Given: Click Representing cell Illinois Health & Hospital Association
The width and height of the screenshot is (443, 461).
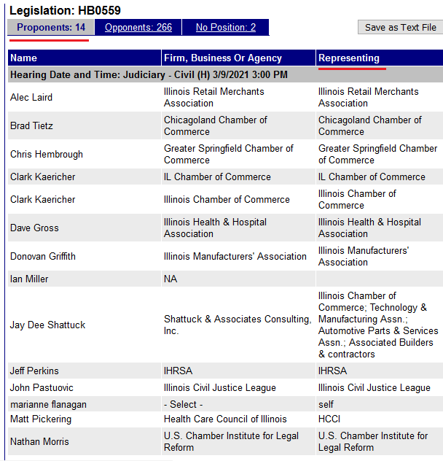Looking at the screenshot, I should coord(369,228).
